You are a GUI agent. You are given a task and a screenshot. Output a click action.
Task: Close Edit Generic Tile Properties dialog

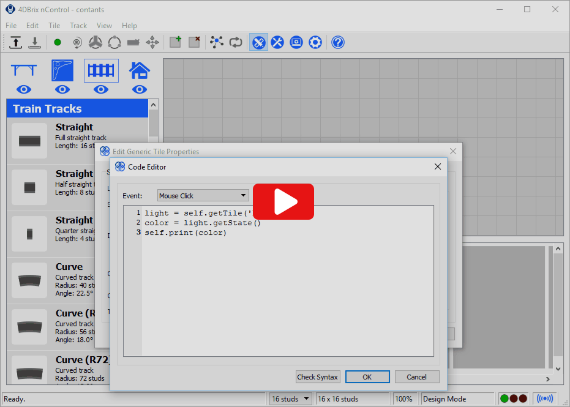(x=453, y=151)
